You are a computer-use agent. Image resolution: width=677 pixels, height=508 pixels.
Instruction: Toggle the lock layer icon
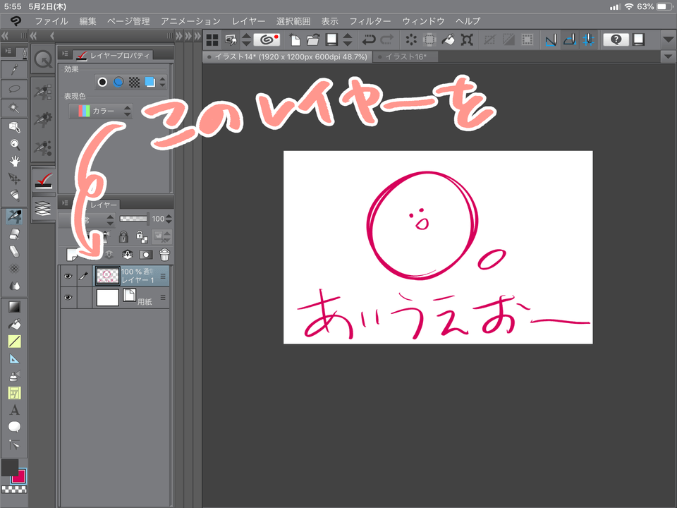tap(123, 237)
